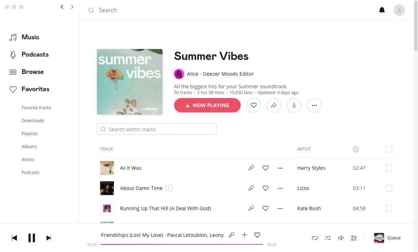
Task: Click the playback progress bar
Action: pyautogui.click(x=182, y=244)
